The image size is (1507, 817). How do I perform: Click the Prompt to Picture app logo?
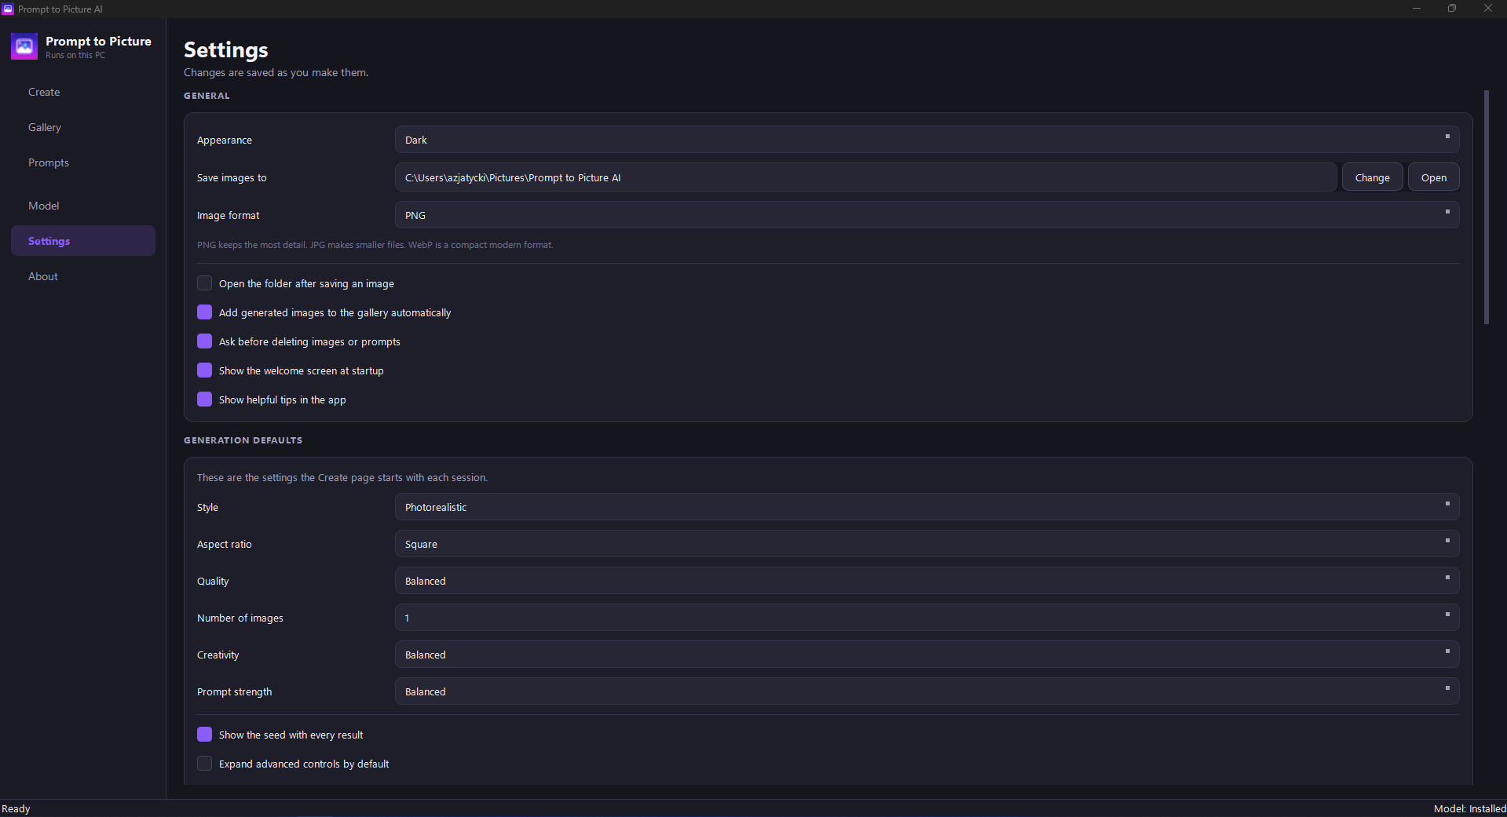[x=24, y=47]
